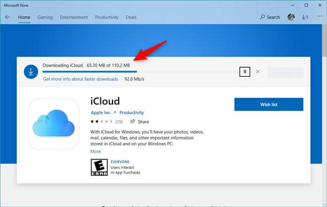Pause the iCloud download
Image resolution: width=327 pixels, height=207 pixels.
tap(244, 72)
